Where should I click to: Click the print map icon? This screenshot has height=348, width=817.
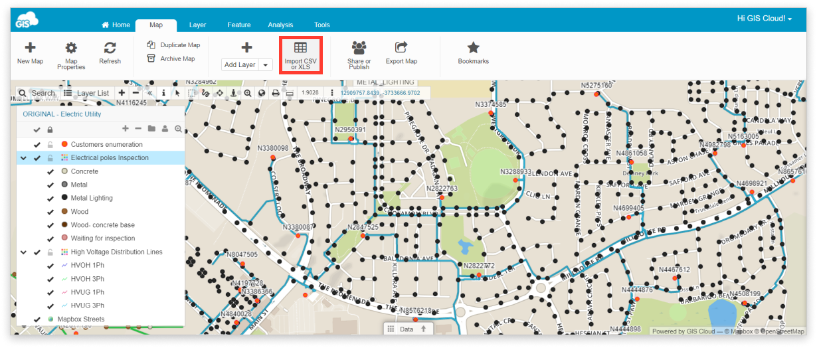(275, 93)
